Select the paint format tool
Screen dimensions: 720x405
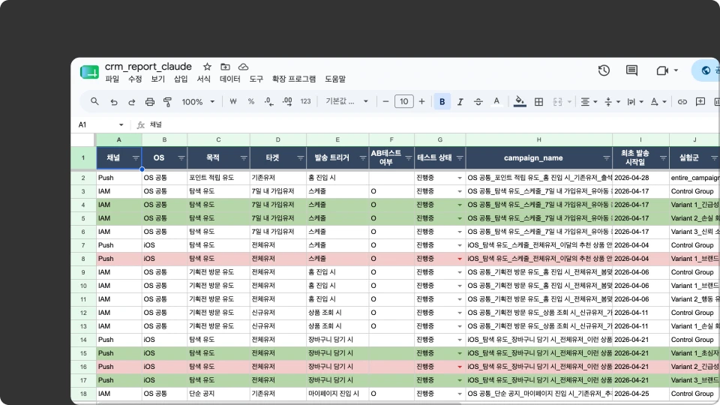click(x=167, y=102)
